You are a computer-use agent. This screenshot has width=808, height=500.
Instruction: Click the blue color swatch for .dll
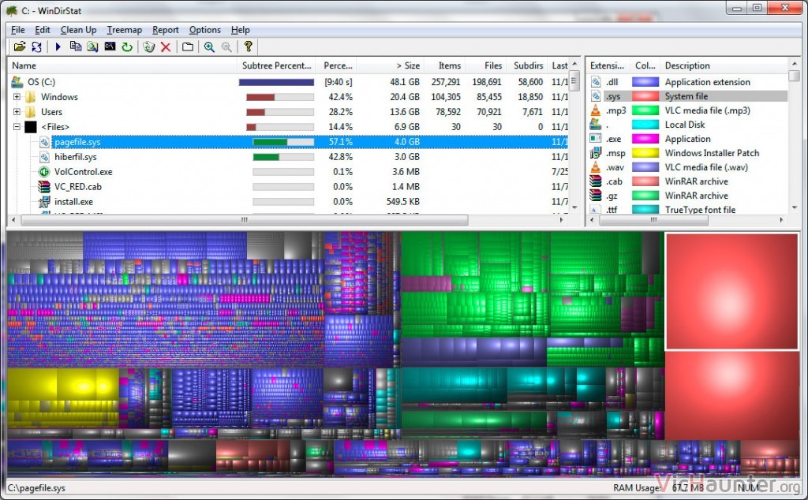[645, 82]
